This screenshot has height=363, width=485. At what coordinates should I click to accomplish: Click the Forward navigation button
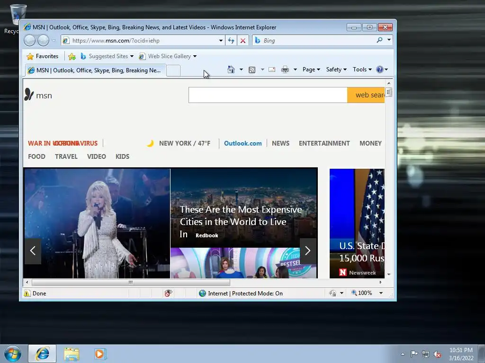pos(43,41)
